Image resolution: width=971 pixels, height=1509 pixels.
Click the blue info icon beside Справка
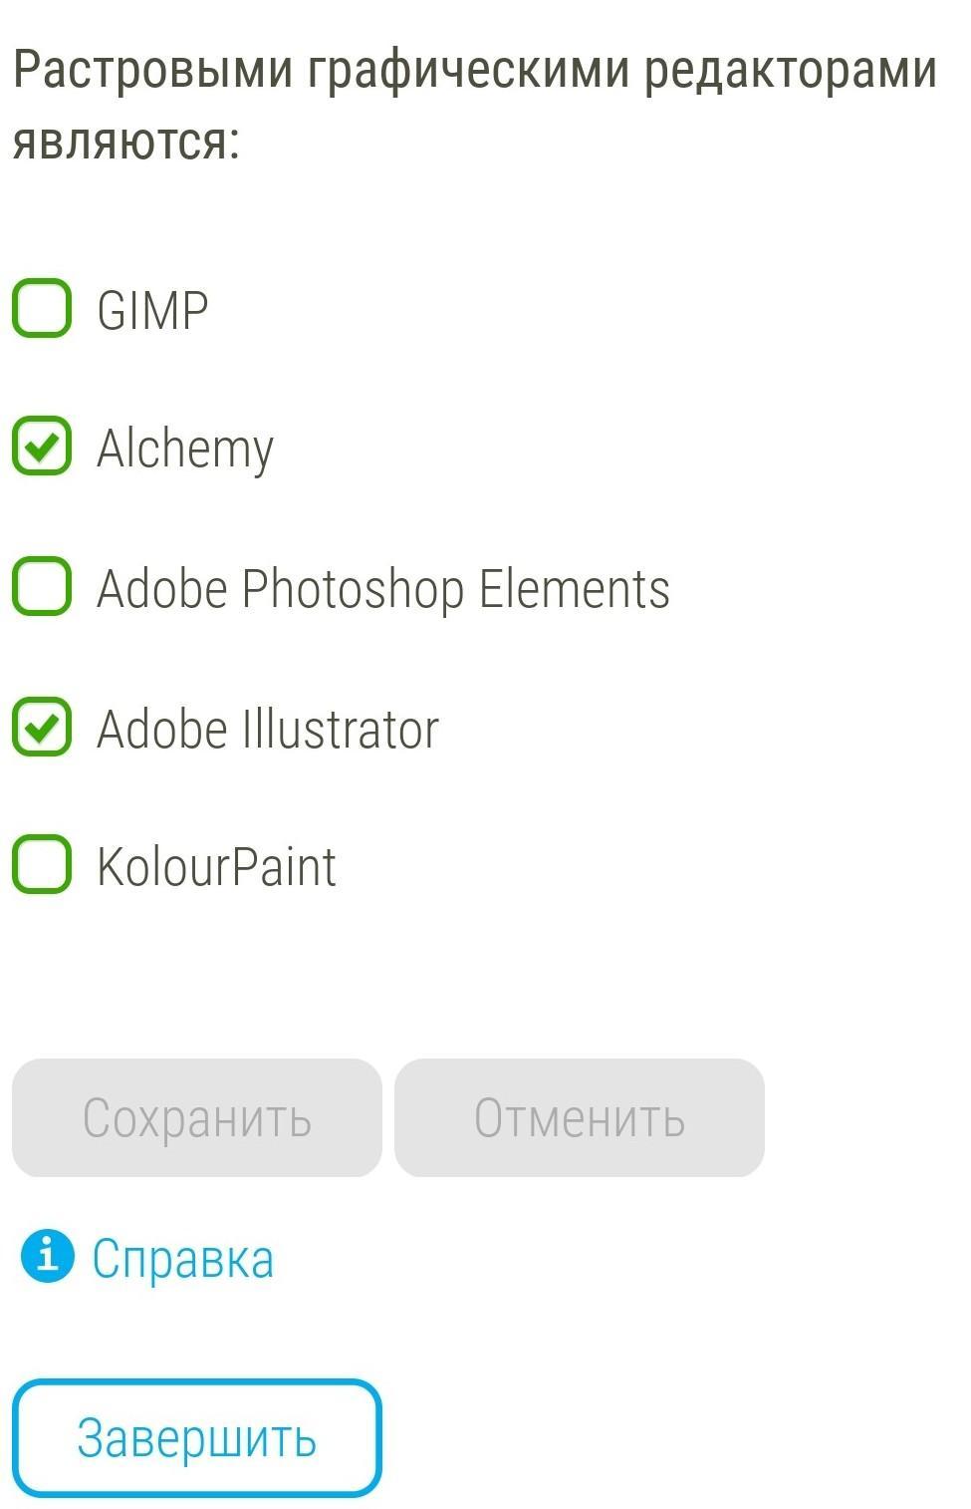47,1255
